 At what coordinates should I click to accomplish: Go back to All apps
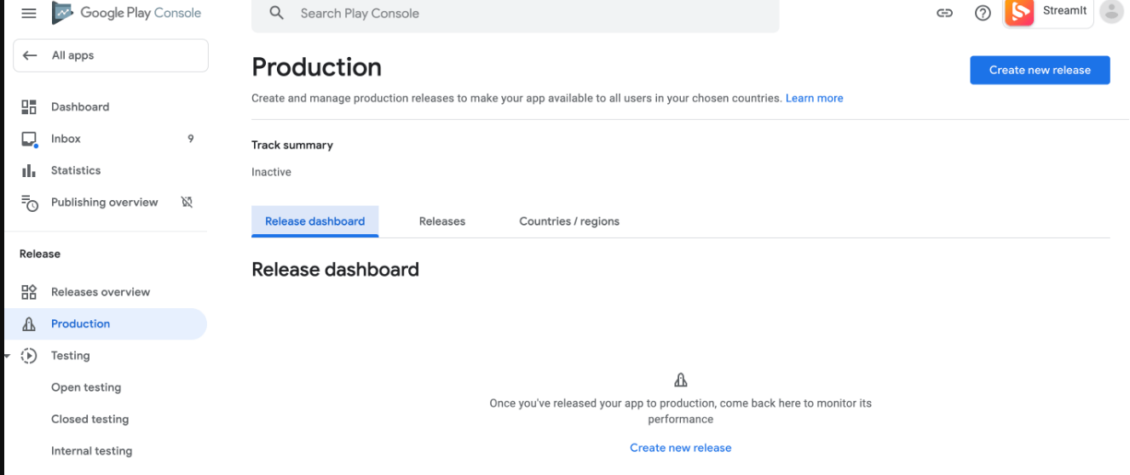point(111,55)
